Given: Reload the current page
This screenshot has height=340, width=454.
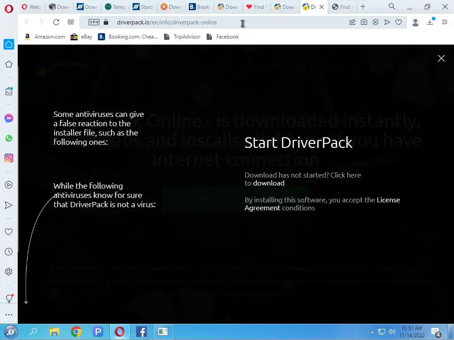Looking at the screenshot, I should [x=56, y=22].
